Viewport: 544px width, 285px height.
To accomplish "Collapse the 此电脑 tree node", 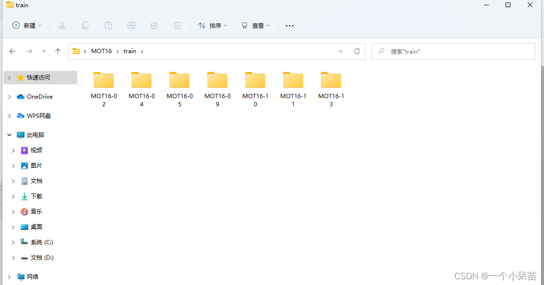I will click(x=10, y=135).
